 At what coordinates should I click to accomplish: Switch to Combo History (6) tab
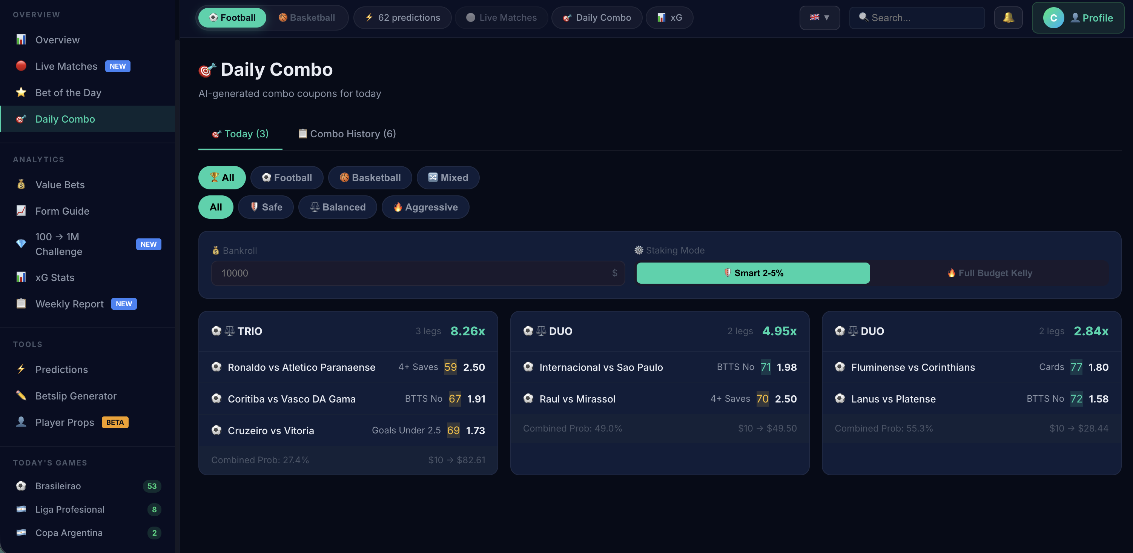347,134
